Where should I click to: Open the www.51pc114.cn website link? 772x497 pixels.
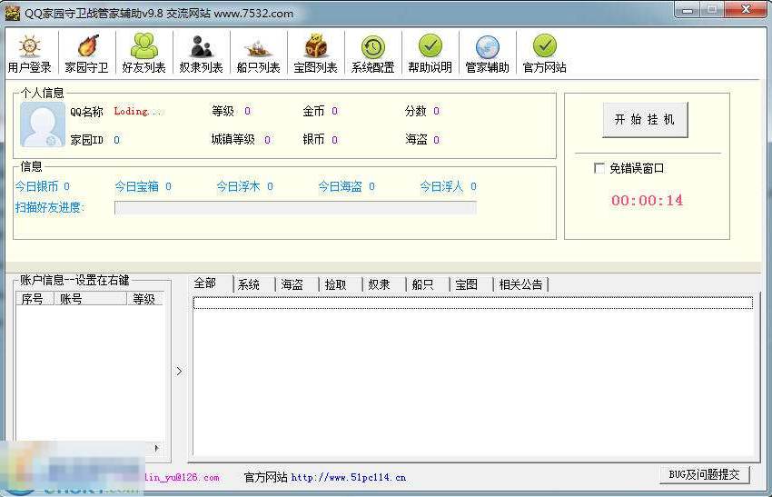(x=349, y=477)
